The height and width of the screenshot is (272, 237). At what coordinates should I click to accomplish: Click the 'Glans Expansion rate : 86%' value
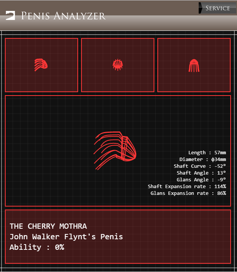[x=188, y=193]
